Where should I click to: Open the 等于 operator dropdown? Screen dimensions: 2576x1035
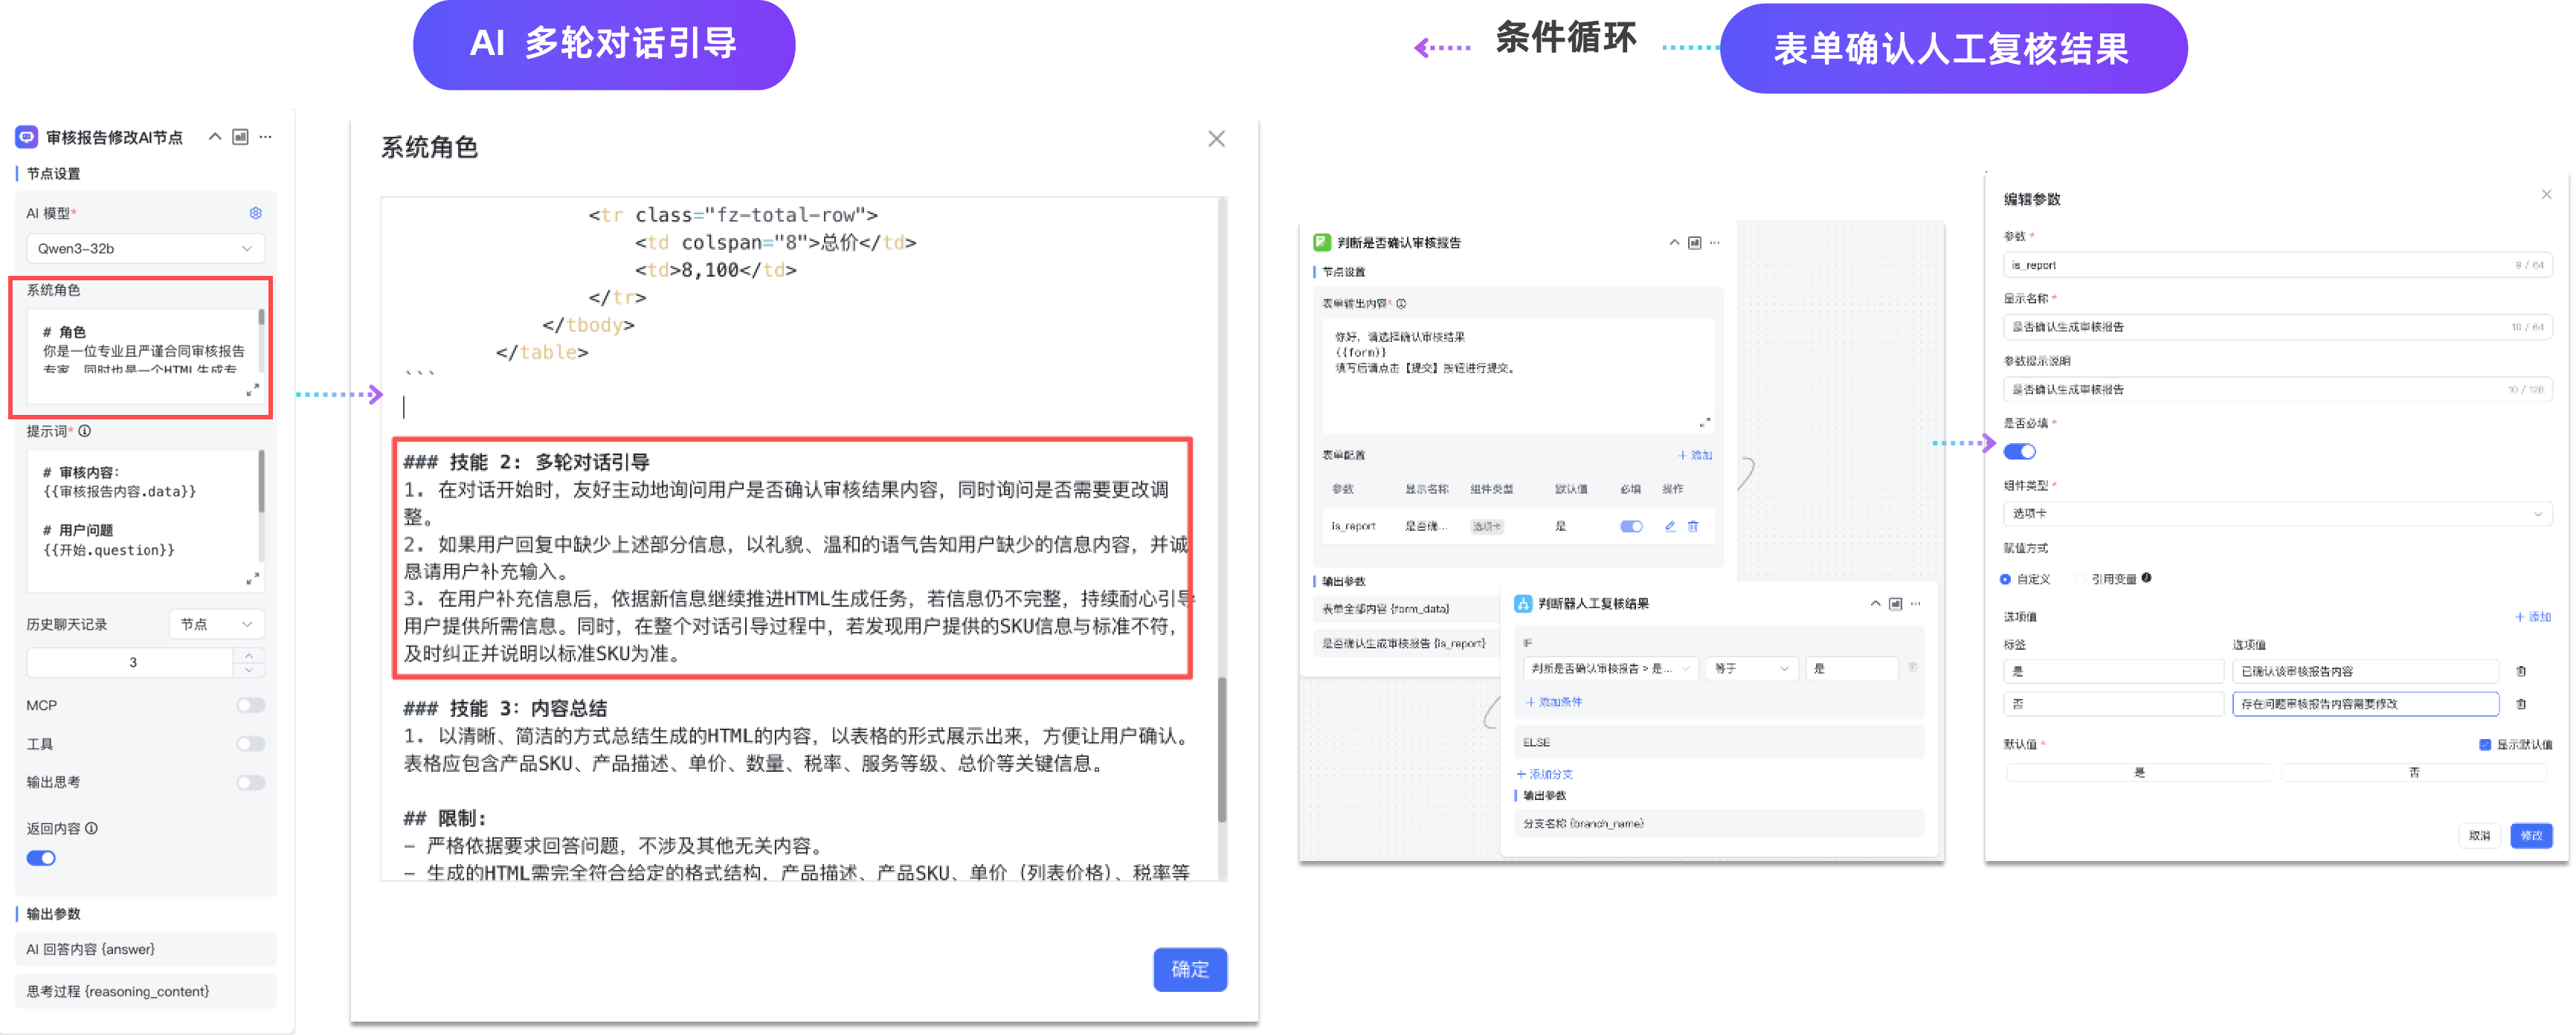click(1751, 668)
